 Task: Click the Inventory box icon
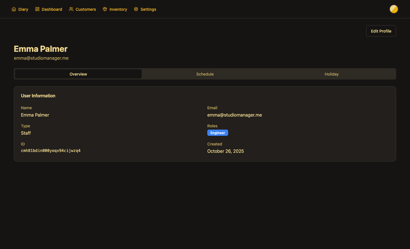tap(105, 9)
